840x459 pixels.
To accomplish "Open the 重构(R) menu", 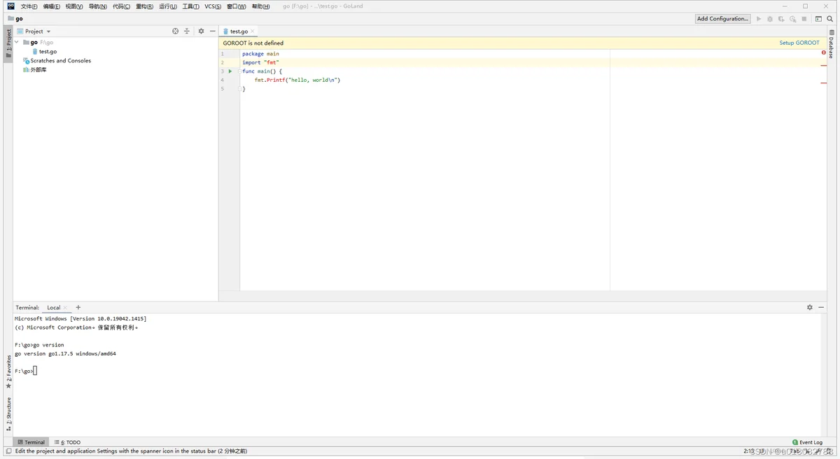I will tap(144, 6).
